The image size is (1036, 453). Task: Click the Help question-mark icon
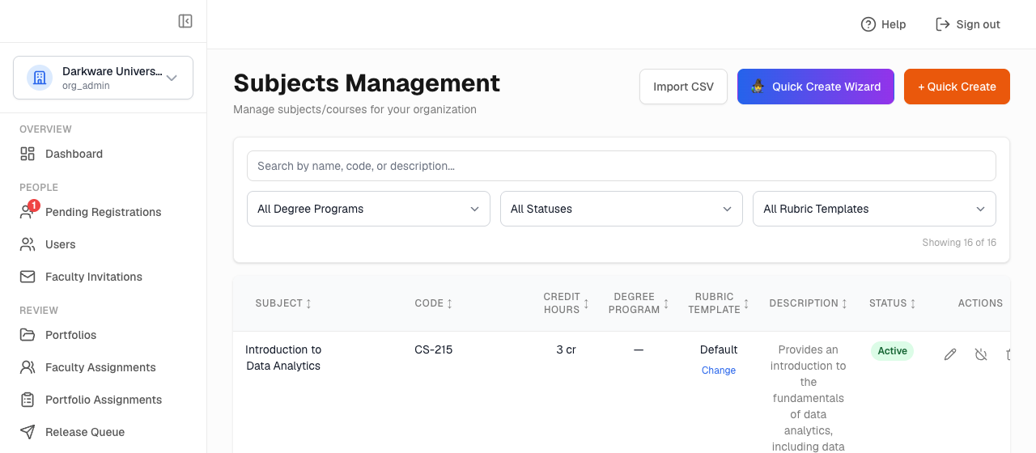(x=868, y=24)
